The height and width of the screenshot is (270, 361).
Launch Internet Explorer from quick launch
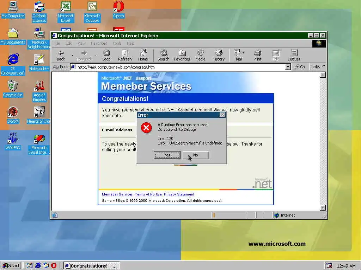point(38,266)
